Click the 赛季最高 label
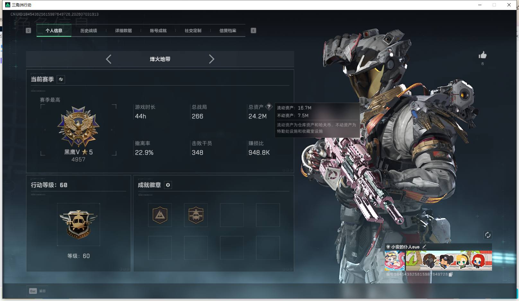The height and width of the screenshot is (301, 519). [x=50, y=100]
